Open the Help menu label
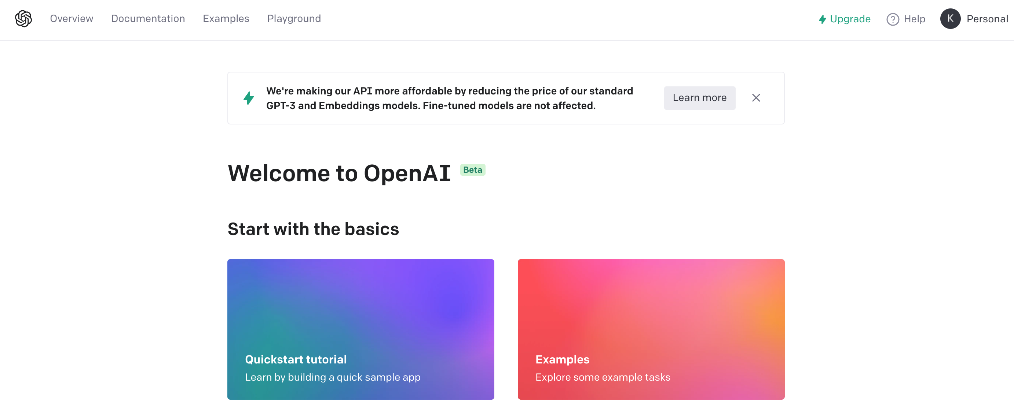 914,19
